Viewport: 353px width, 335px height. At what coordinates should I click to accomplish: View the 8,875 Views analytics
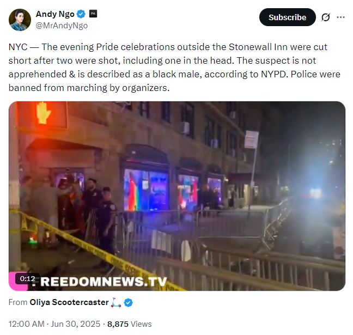click(130, 324)
